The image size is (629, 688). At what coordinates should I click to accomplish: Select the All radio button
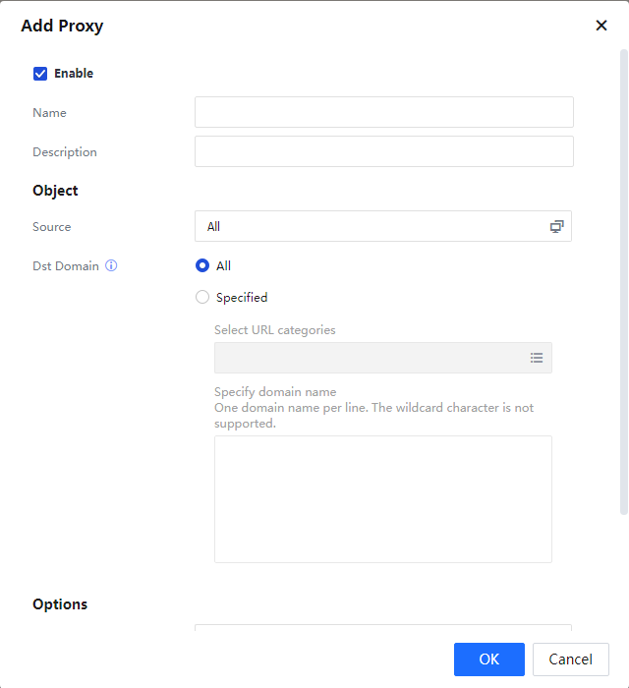coord(202,265)
